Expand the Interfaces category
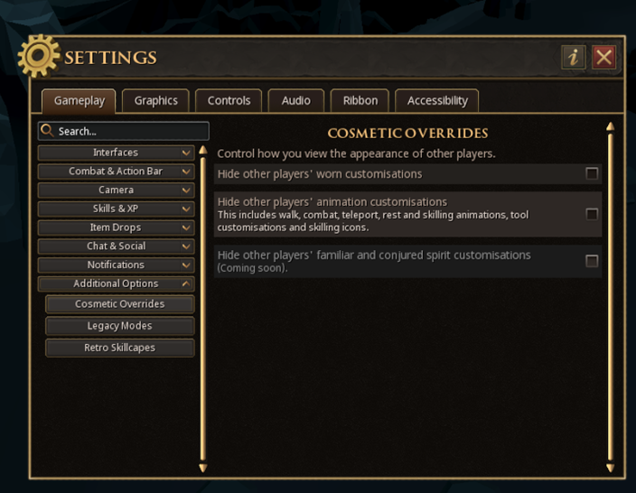Image resolution: width=636 pixels, height=493 pixels. (116, 153)
